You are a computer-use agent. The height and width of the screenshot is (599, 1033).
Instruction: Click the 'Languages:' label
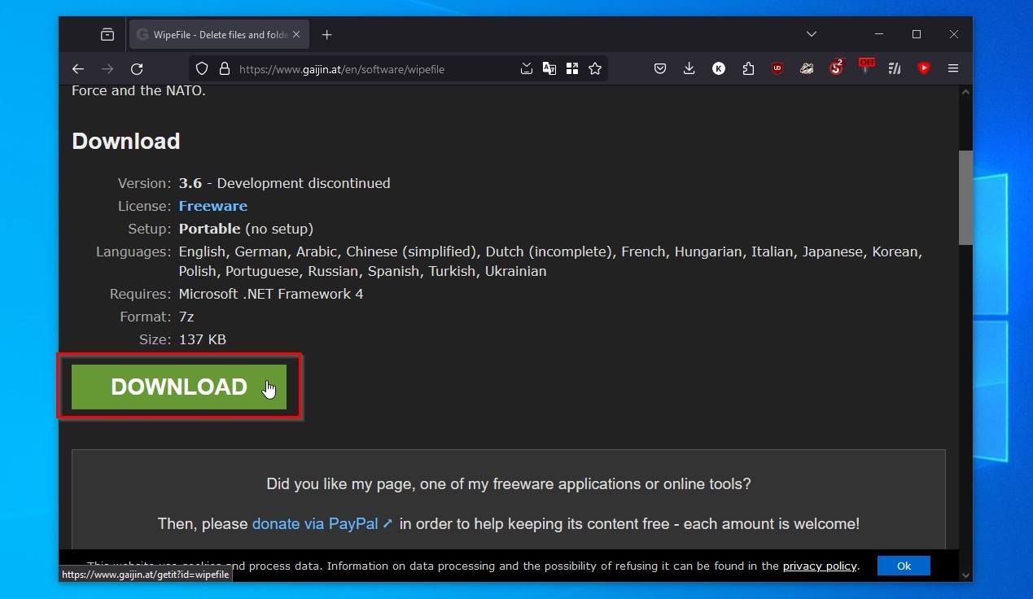coord(134,251)
